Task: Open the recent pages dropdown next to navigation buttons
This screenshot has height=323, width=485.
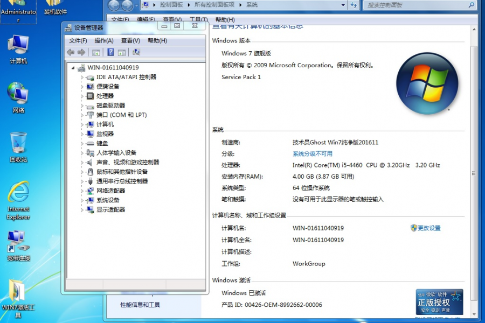Action: coord(136,5)
